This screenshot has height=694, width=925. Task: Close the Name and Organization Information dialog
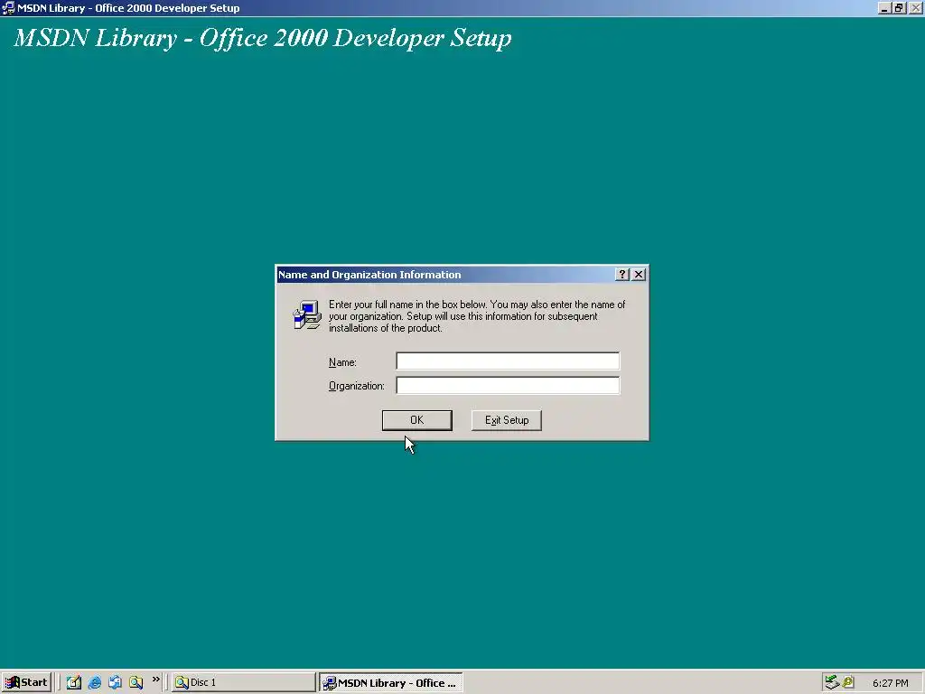[639, 275]
